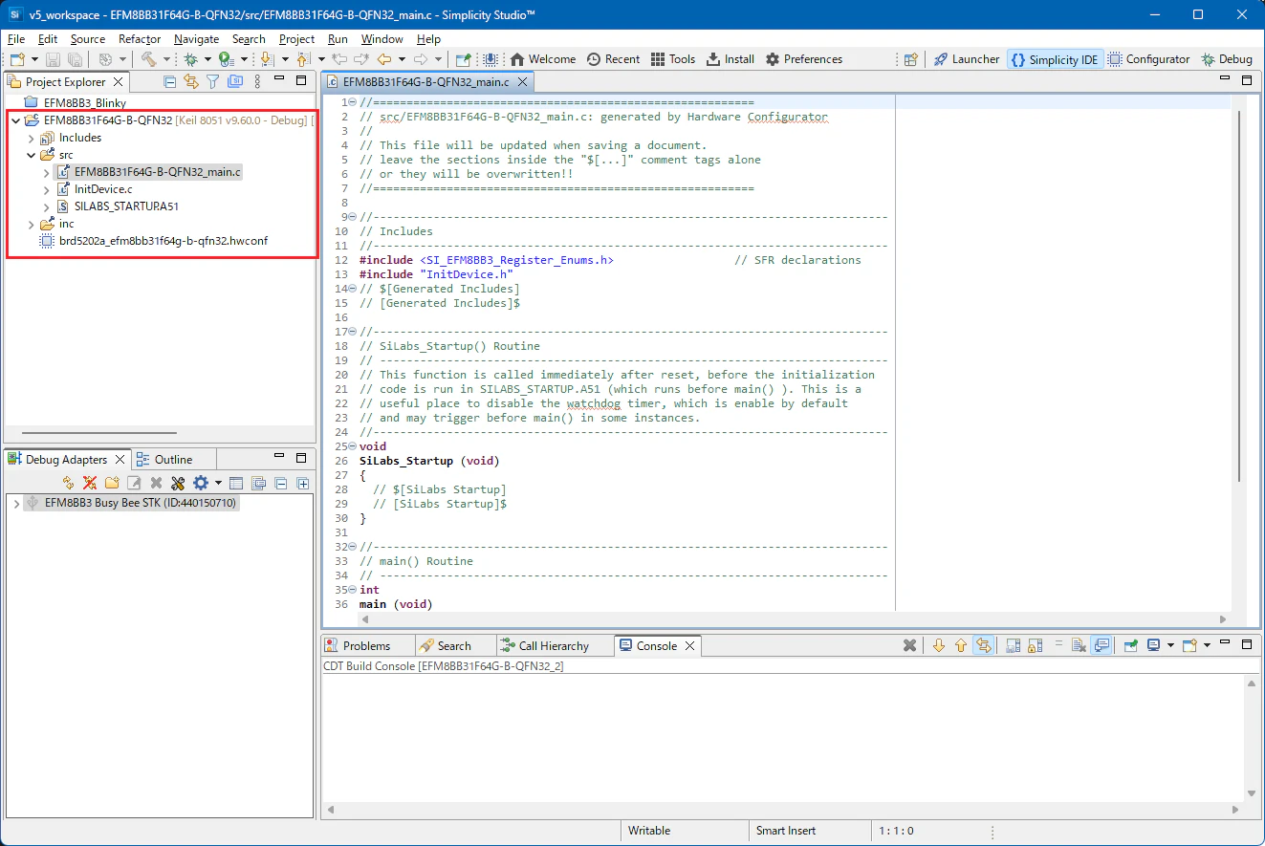Collapse the EFM8BB31F64G-B-QFN32 project node
The height and width of the screenshot is (846, 1265).
pos(16,120)
